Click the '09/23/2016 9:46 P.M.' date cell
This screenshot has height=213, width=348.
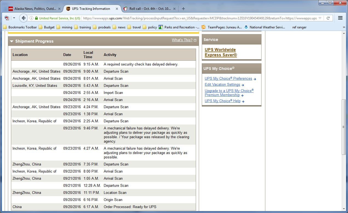(72, 128)
